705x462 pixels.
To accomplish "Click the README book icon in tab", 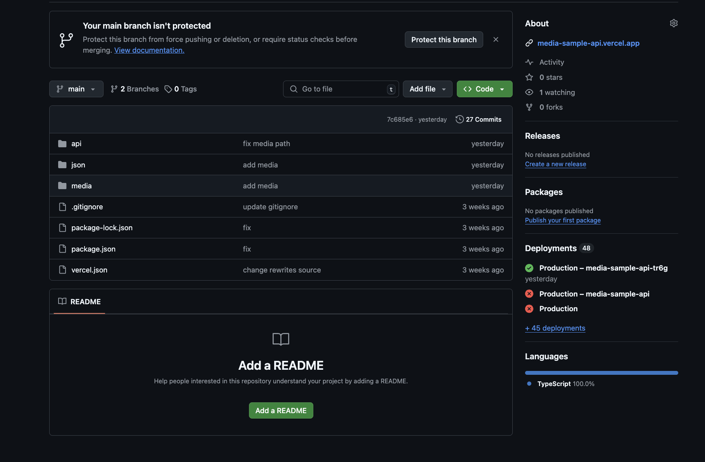I will click(62, 301).
